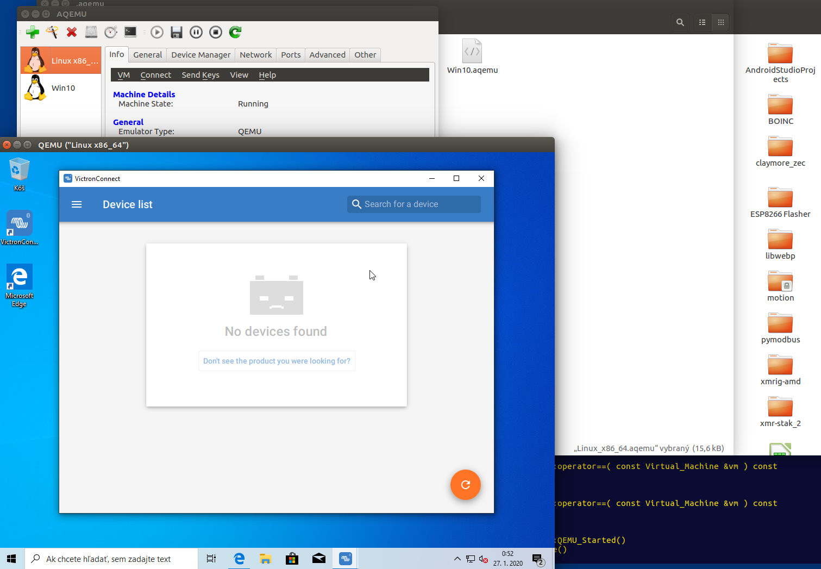The width and height of the screenshot is (821, 569).
Task: Open the Send Keys menu
Action: [200, 75]
